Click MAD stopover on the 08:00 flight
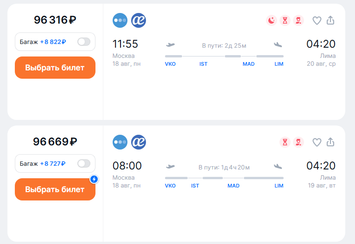Viewport: 355px width, 244px height. [x=234, y=186]
